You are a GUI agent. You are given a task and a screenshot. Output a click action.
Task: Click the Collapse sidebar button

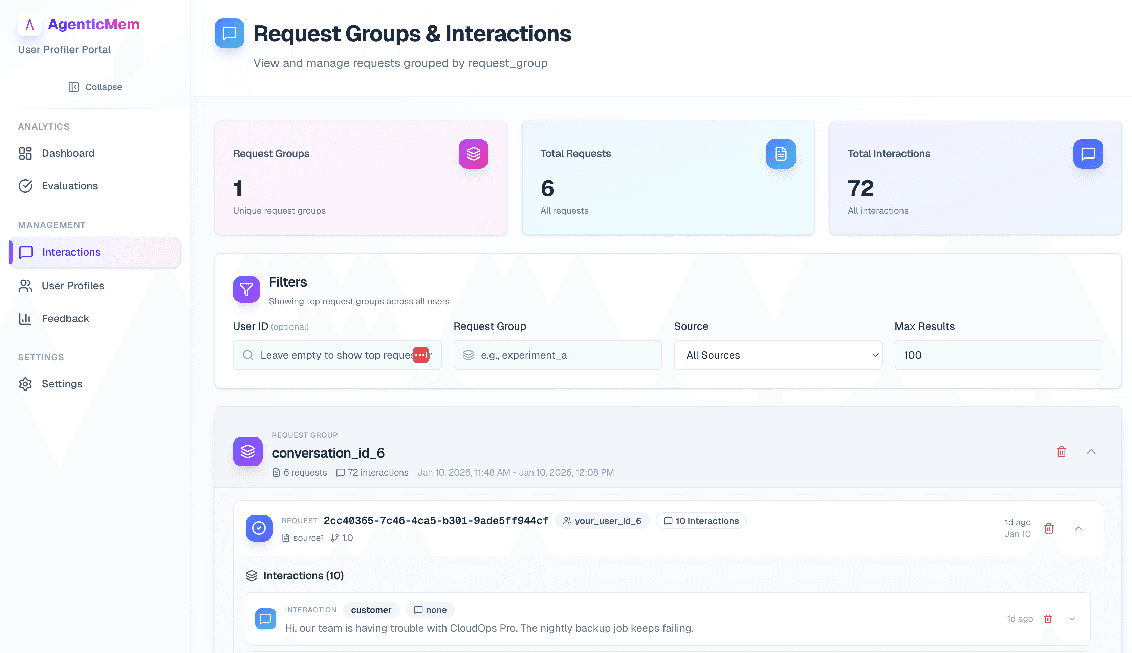(x=94, y=87)
